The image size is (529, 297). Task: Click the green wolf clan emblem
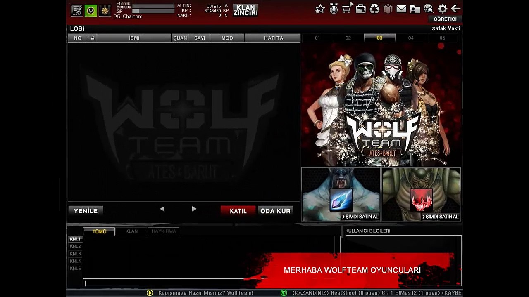click(x=91, y=11)
